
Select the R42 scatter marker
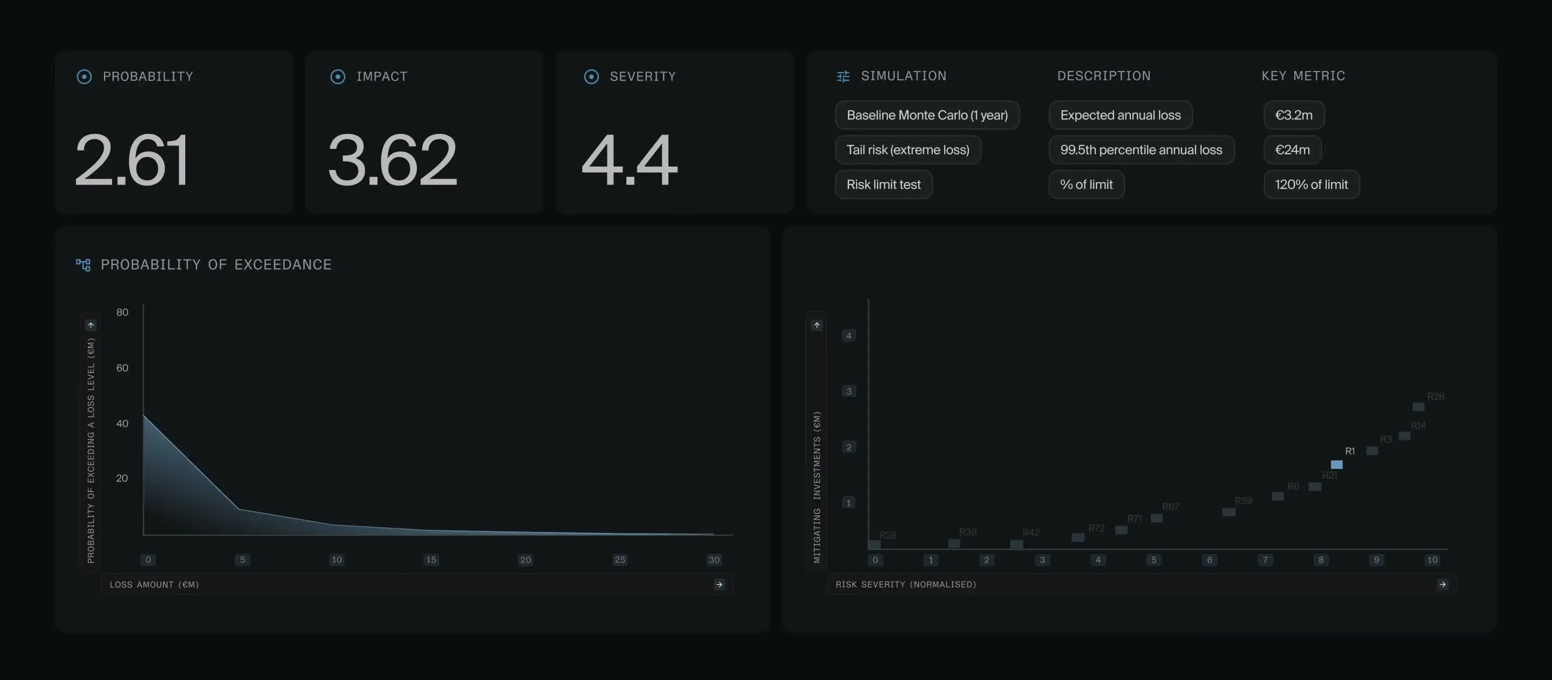point(1016,544)
